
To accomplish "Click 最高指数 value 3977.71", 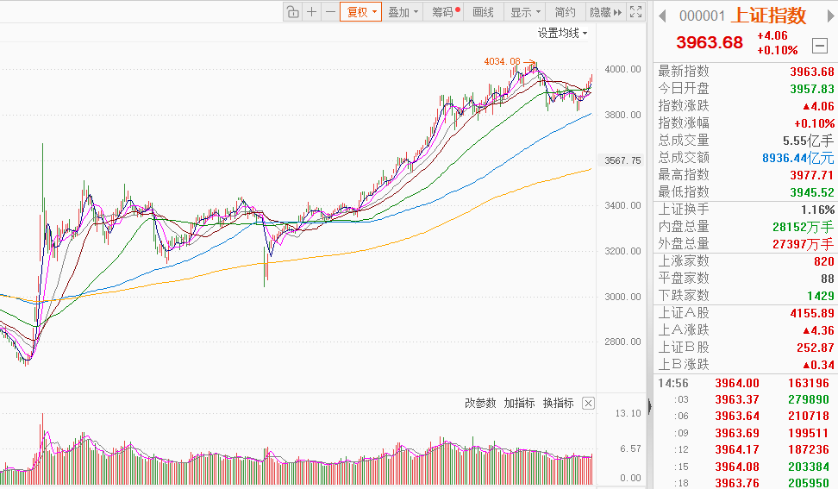I will click(x=812, y=175).
